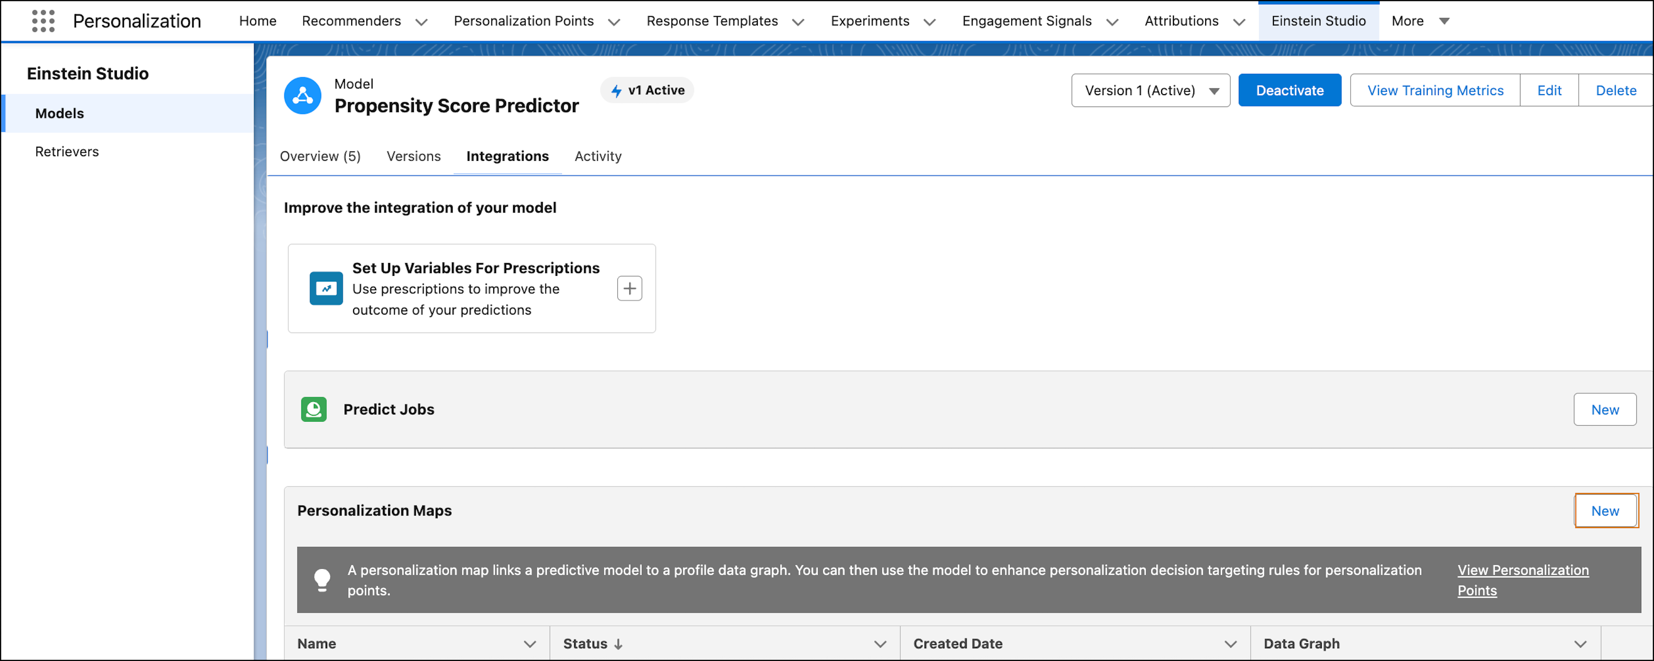Expand the Engagement Signals menu chevron
Image resolution: width=1654 pixels, height=661 pixels.
click(1112, 22)
